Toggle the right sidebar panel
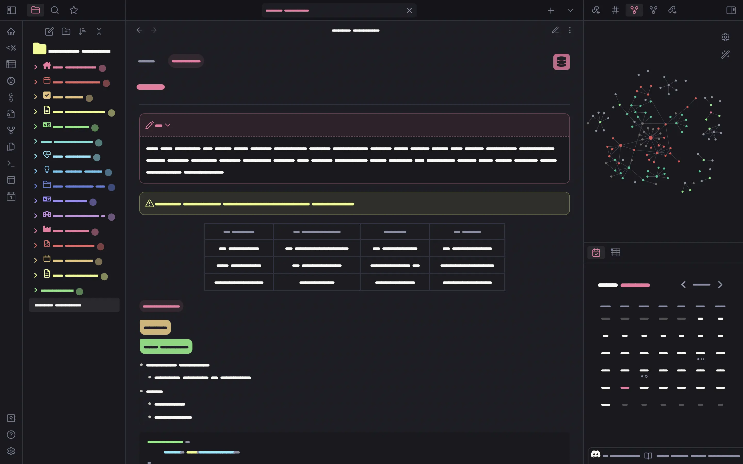Viewport: 743px width, 464px height. [731, 10]
